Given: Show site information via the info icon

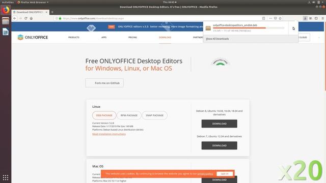Looking at the screenshot, I should [57, 18].
